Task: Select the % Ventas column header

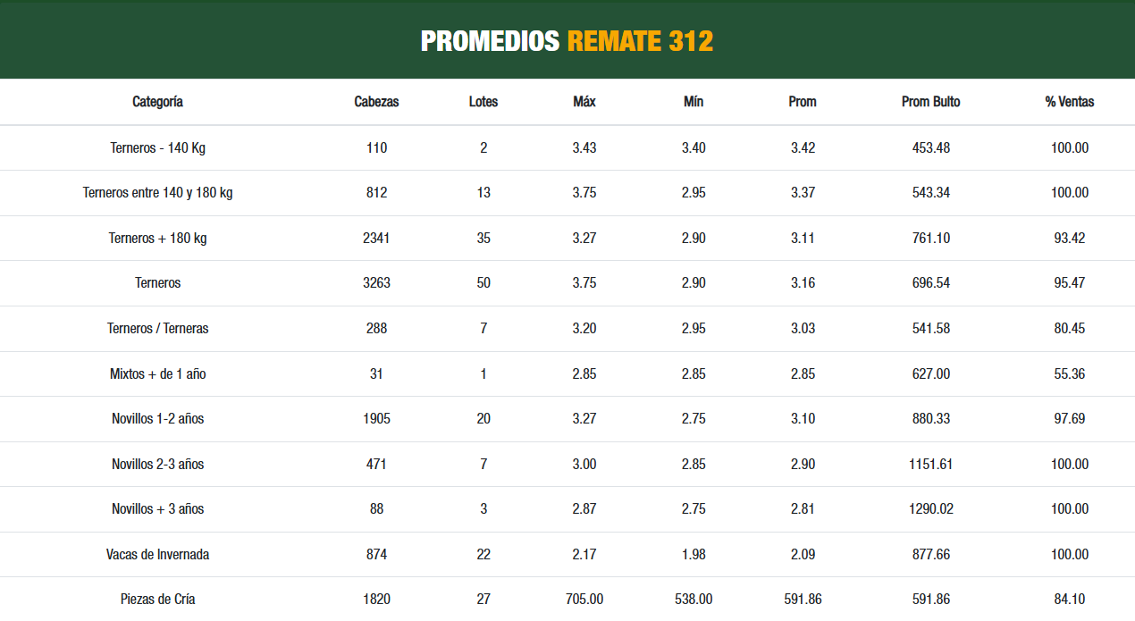Action: tap(1069, 102)
